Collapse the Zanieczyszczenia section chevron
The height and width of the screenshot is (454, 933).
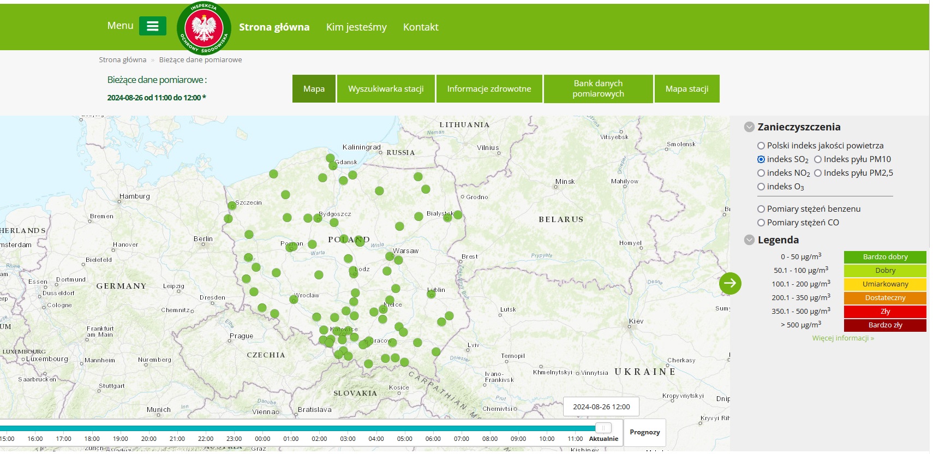750,127
